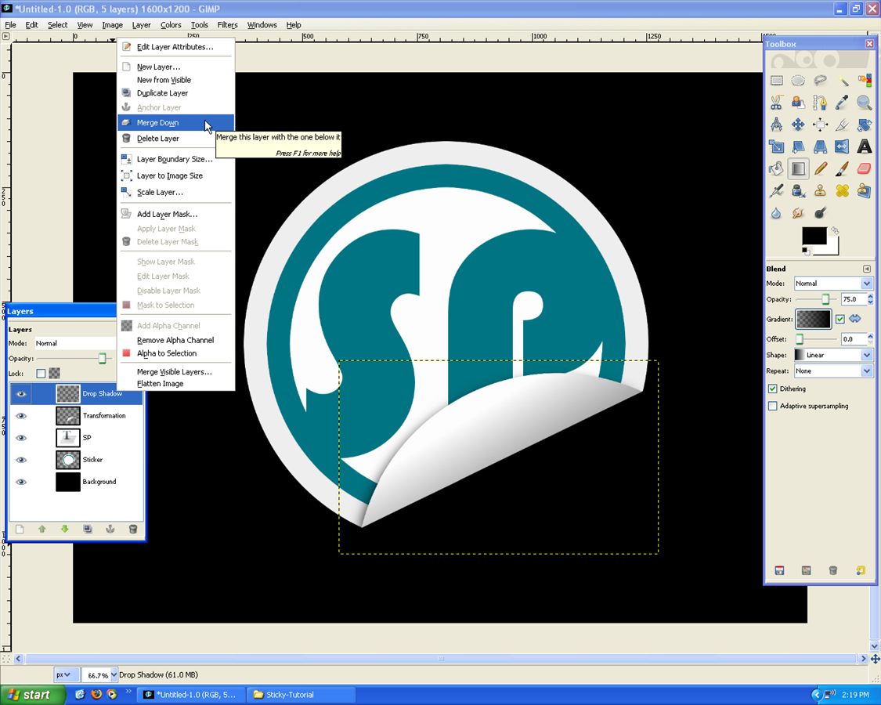
Task: Raise layer with the green up arrow
Action: [x=42, y=529]
